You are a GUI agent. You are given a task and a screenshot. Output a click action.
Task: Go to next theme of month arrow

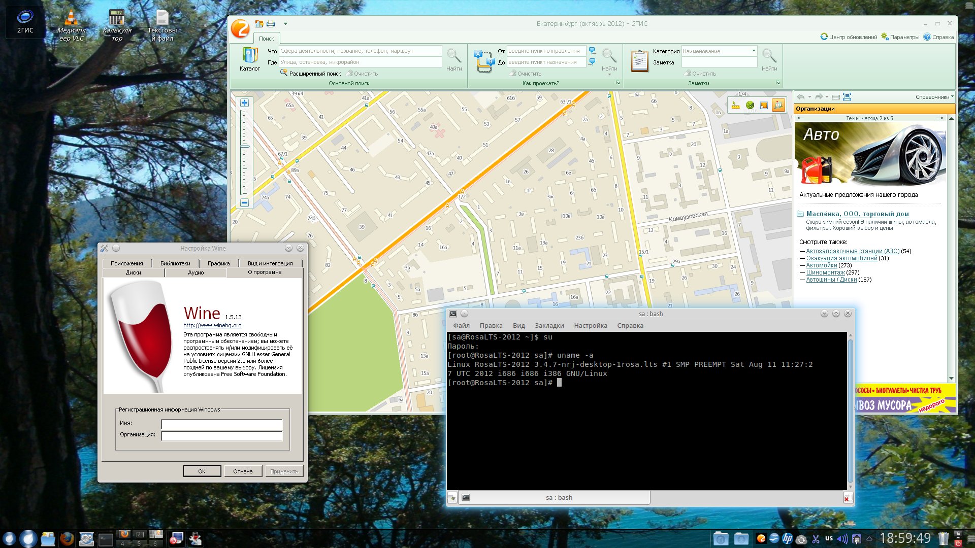point(939,118)
